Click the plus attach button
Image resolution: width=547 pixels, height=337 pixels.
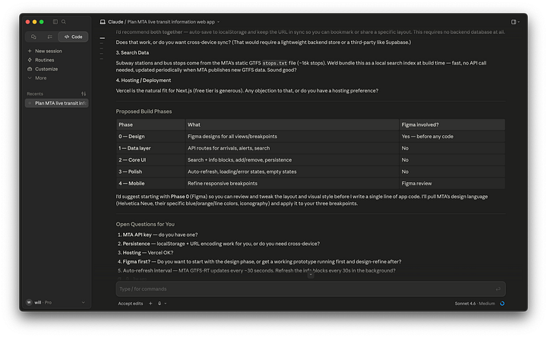tap(150, 304)
